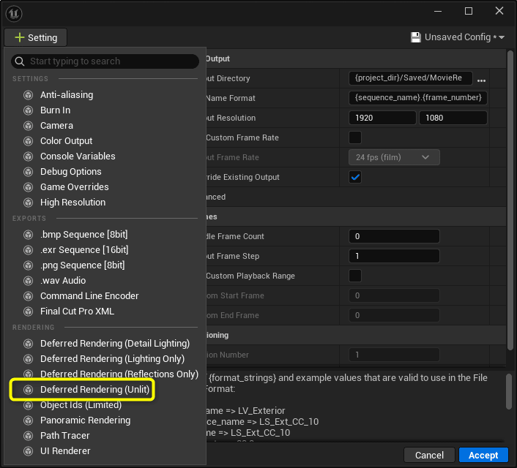Screen dimensions: 517x468
Task: Edit the 1080 resolution height field
Action: [x=453, y=118]
